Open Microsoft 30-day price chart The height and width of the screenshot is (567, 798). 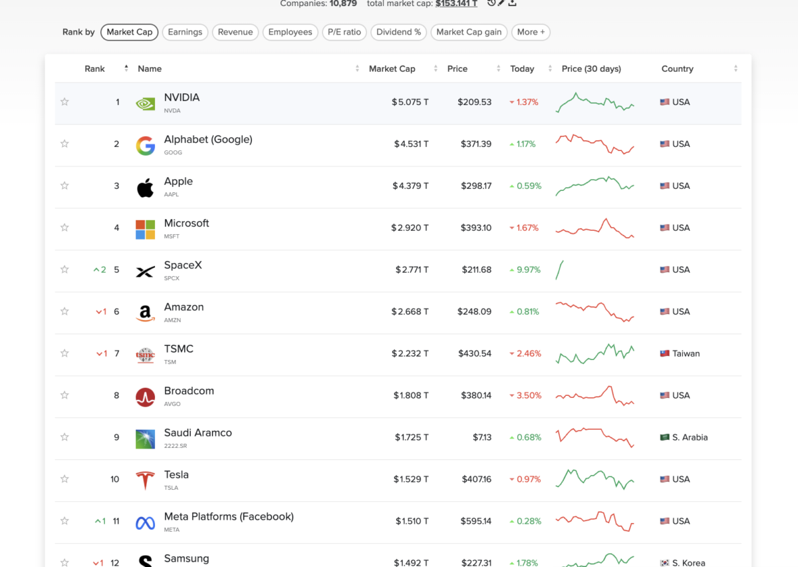595,228
